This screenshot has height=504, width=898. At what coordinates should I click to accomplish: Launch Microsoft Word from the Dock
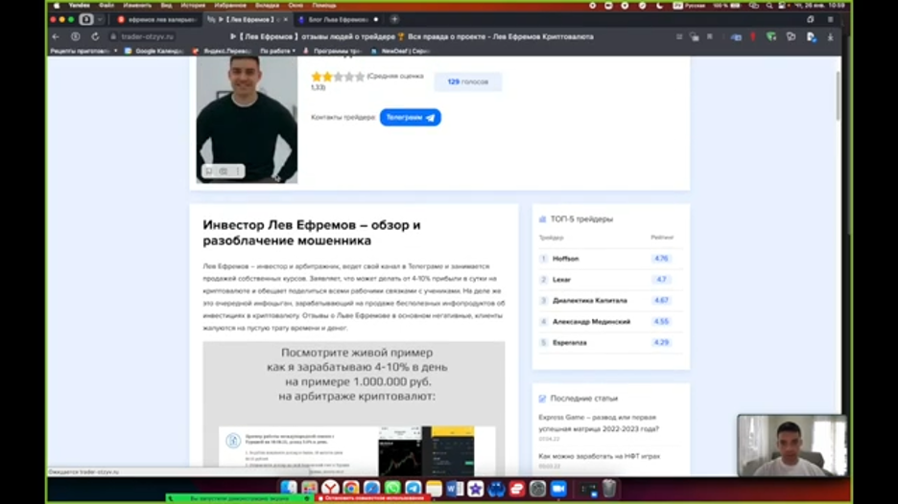click(x=455, y=488)
